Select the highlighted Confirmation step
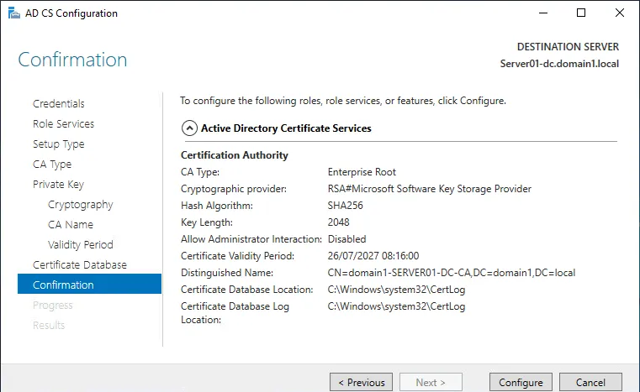The width and height of the screenshot is (640, 392). (x=63, y=285)
